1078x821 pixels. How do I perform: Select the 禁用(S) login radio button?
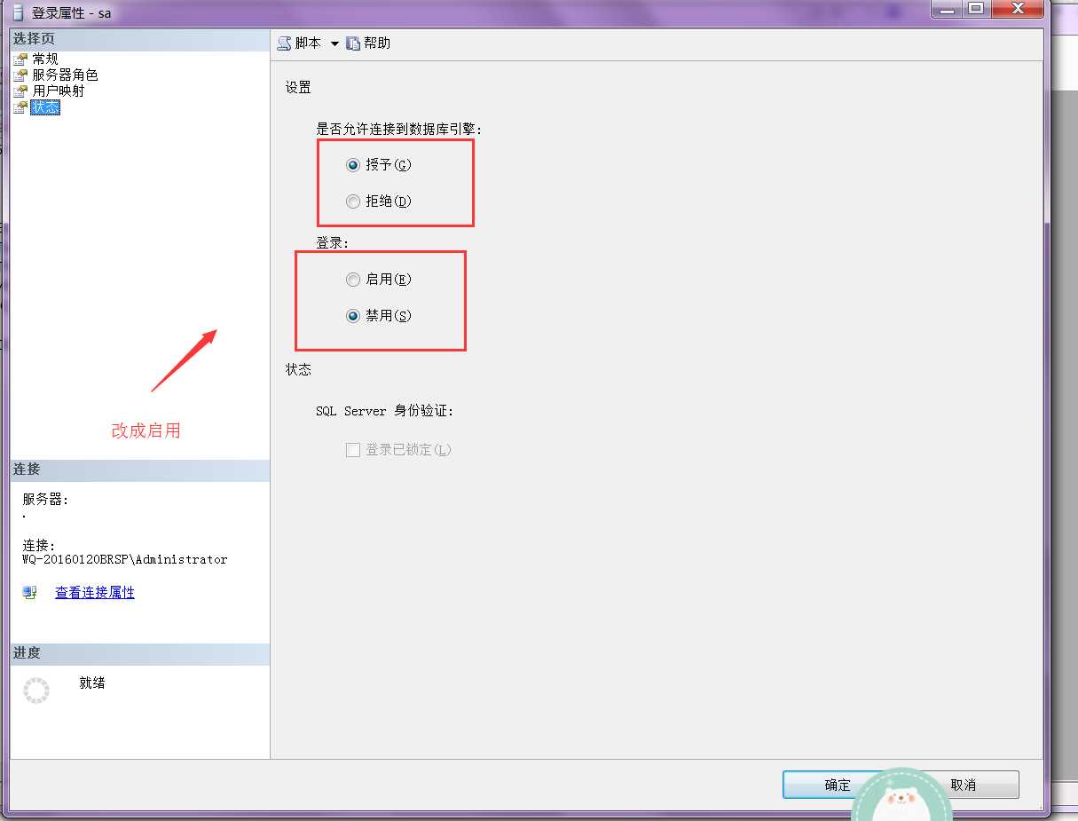[353, 316]
